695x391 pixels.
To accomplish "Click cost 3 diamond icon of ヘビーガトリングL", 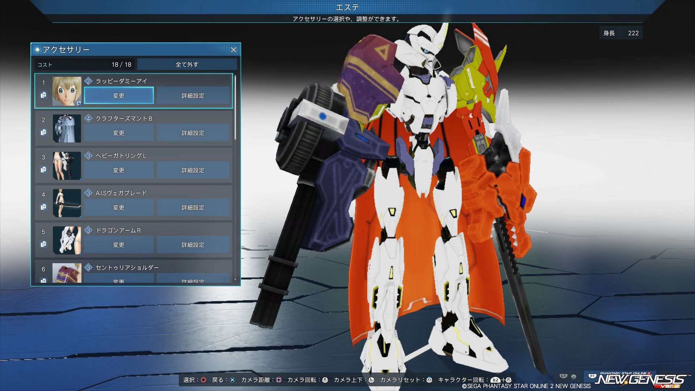I will pyautogui.click(x=88, y=156).
